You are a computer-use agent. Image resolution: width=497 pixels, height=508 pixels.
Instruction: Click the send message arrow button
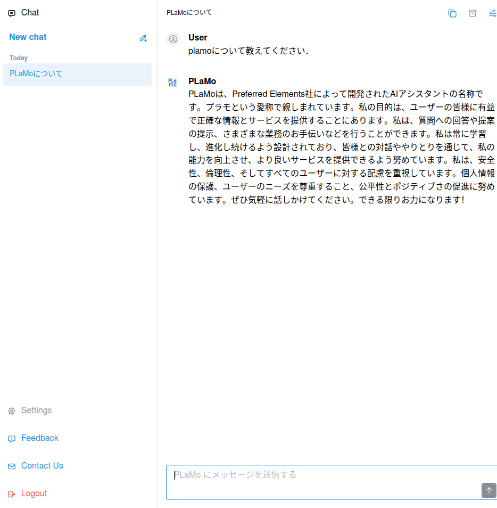488,490
